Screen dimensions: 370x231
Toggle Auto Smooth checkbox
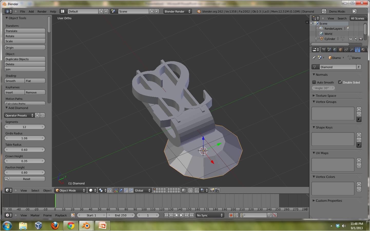click(x=314, y=82)
